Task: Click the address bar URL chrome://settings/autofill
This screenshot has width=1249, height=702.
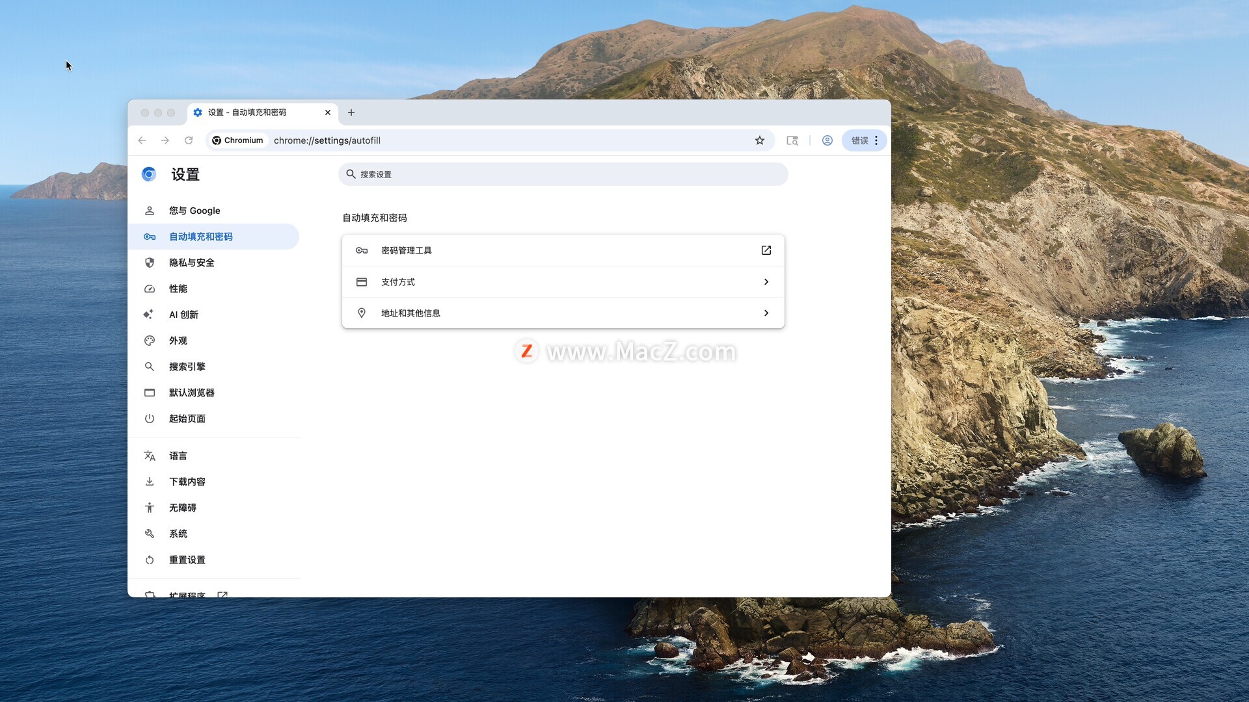Action: click(327, 140)
